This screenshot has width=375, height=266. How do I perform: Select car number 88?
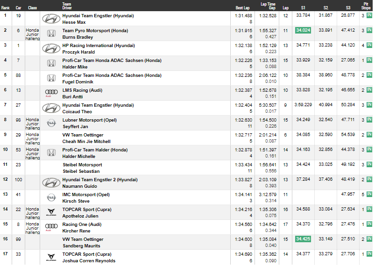[18, 75]
